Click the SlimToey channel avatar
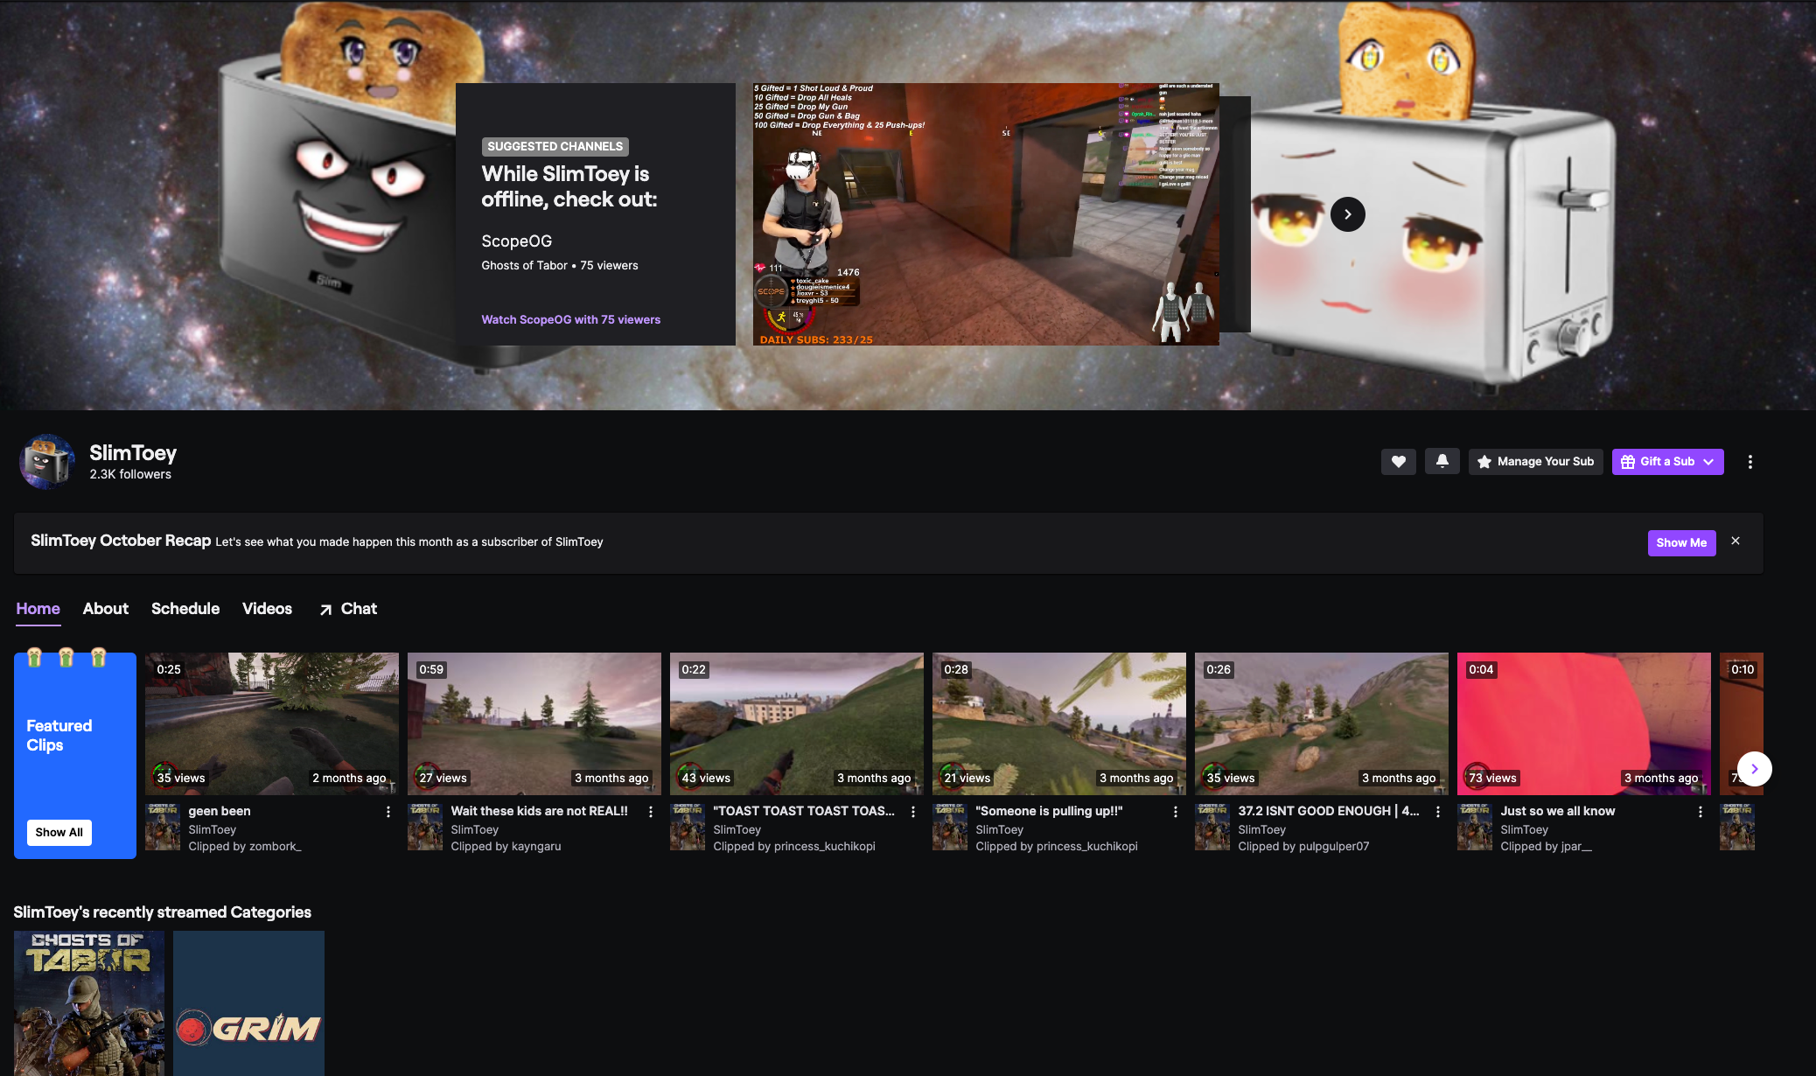 (x=47, y=461)
